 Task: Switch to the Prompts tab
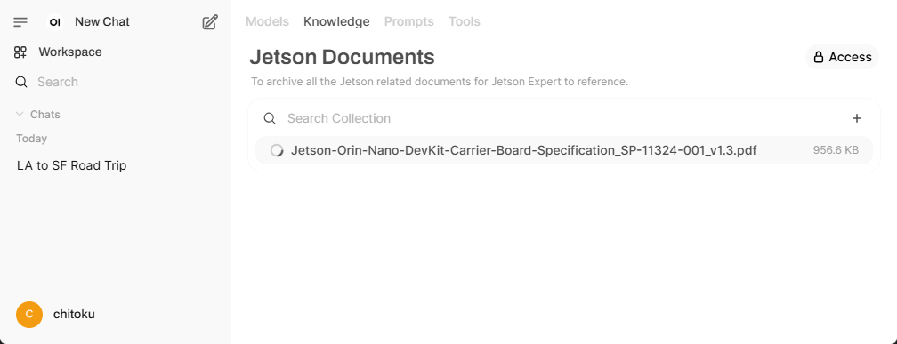pos(409,21)
